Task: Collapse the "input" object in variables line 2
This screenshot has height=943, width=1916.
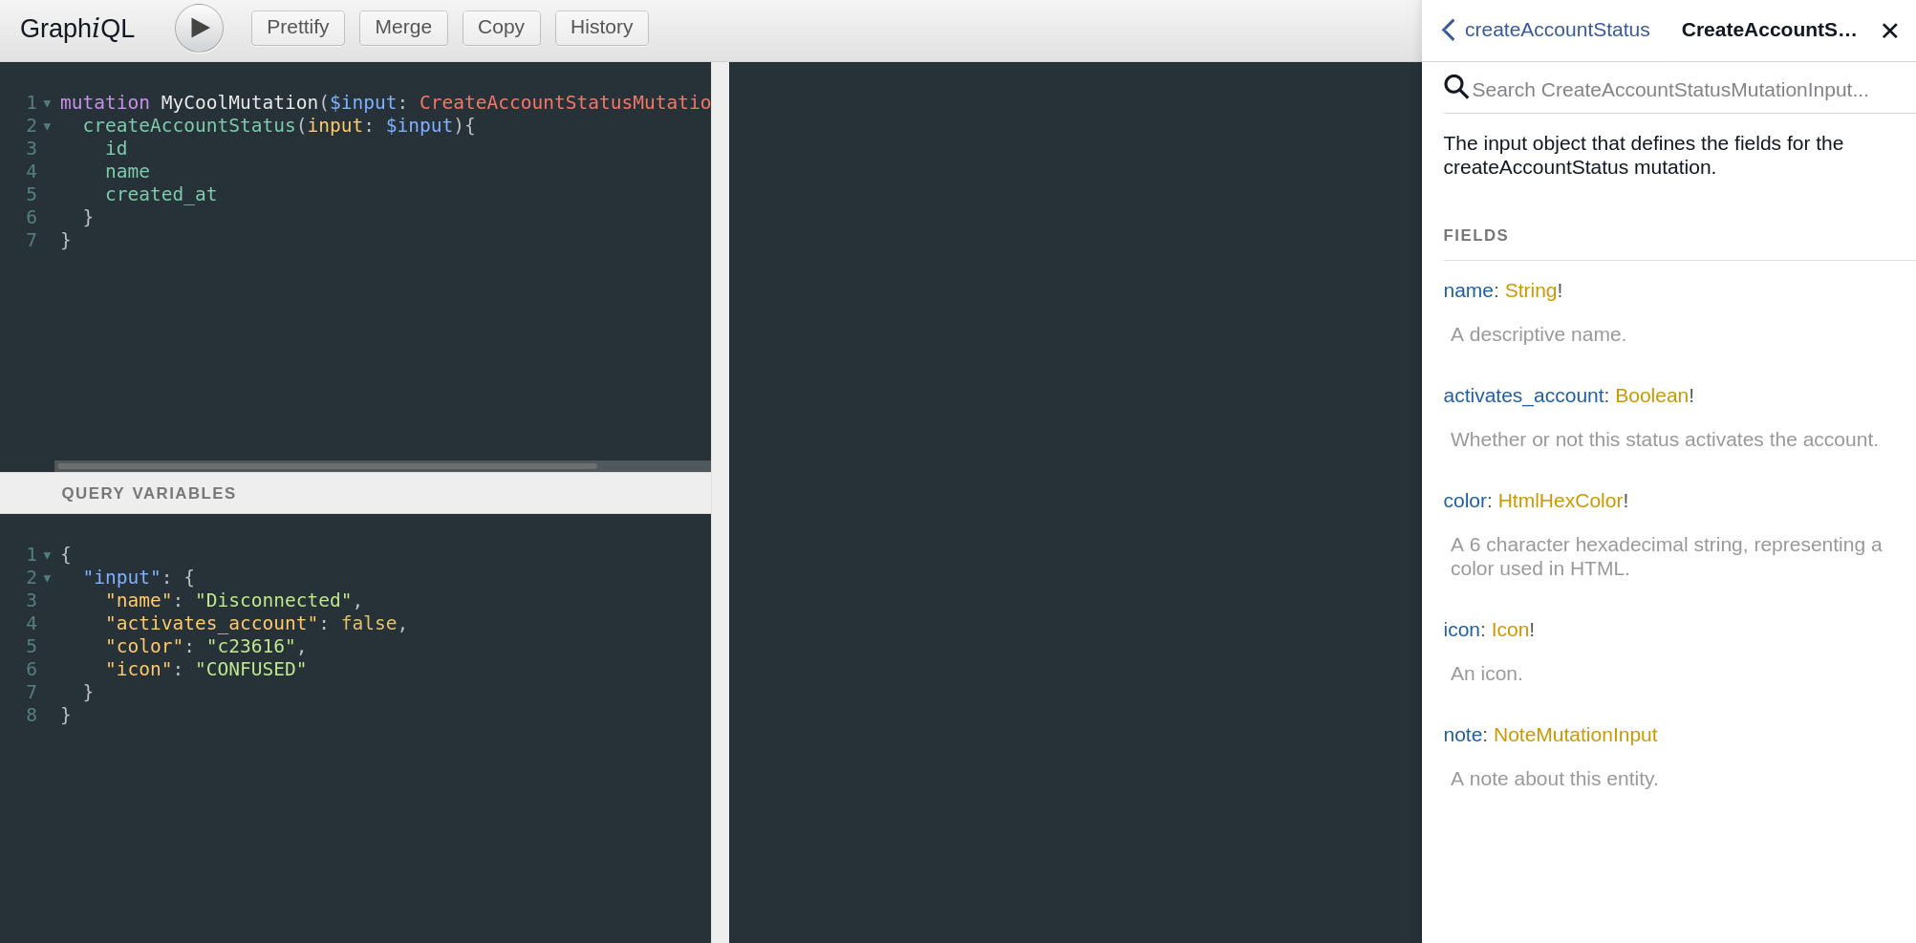Action: (x=47, y=578)
